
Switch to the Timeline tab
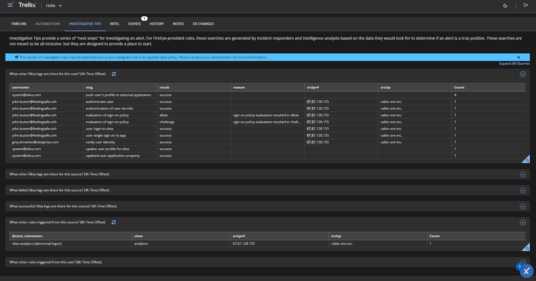click(19, 24)
